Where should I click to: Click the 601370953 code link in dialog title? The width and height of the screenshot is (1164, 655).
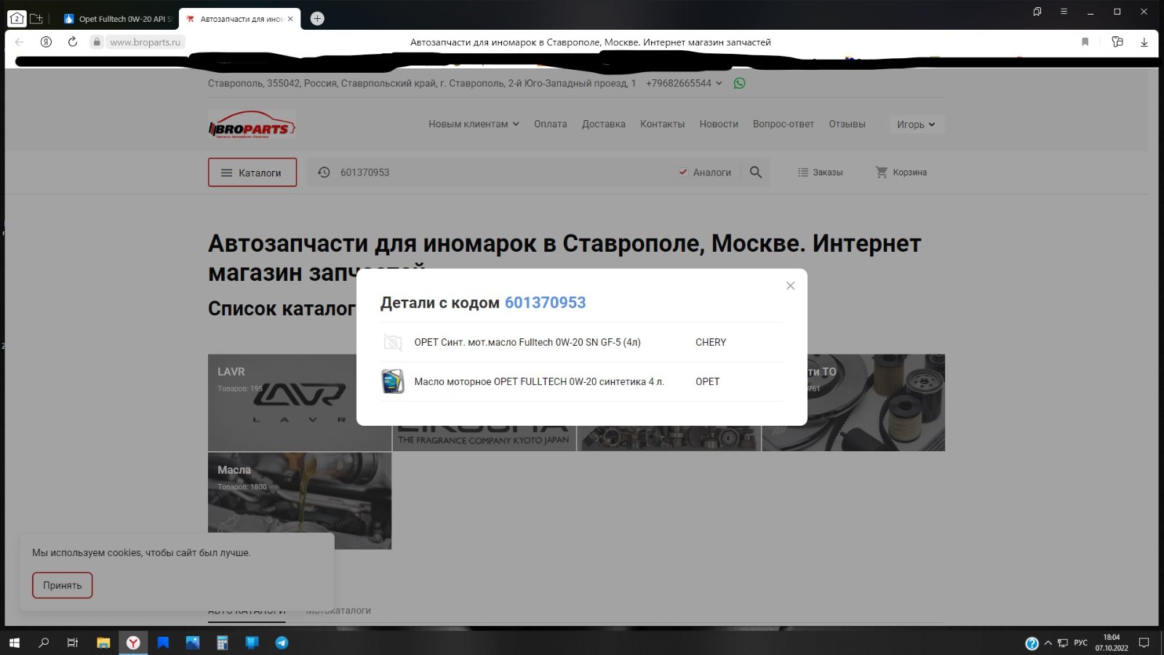[545, 303]
